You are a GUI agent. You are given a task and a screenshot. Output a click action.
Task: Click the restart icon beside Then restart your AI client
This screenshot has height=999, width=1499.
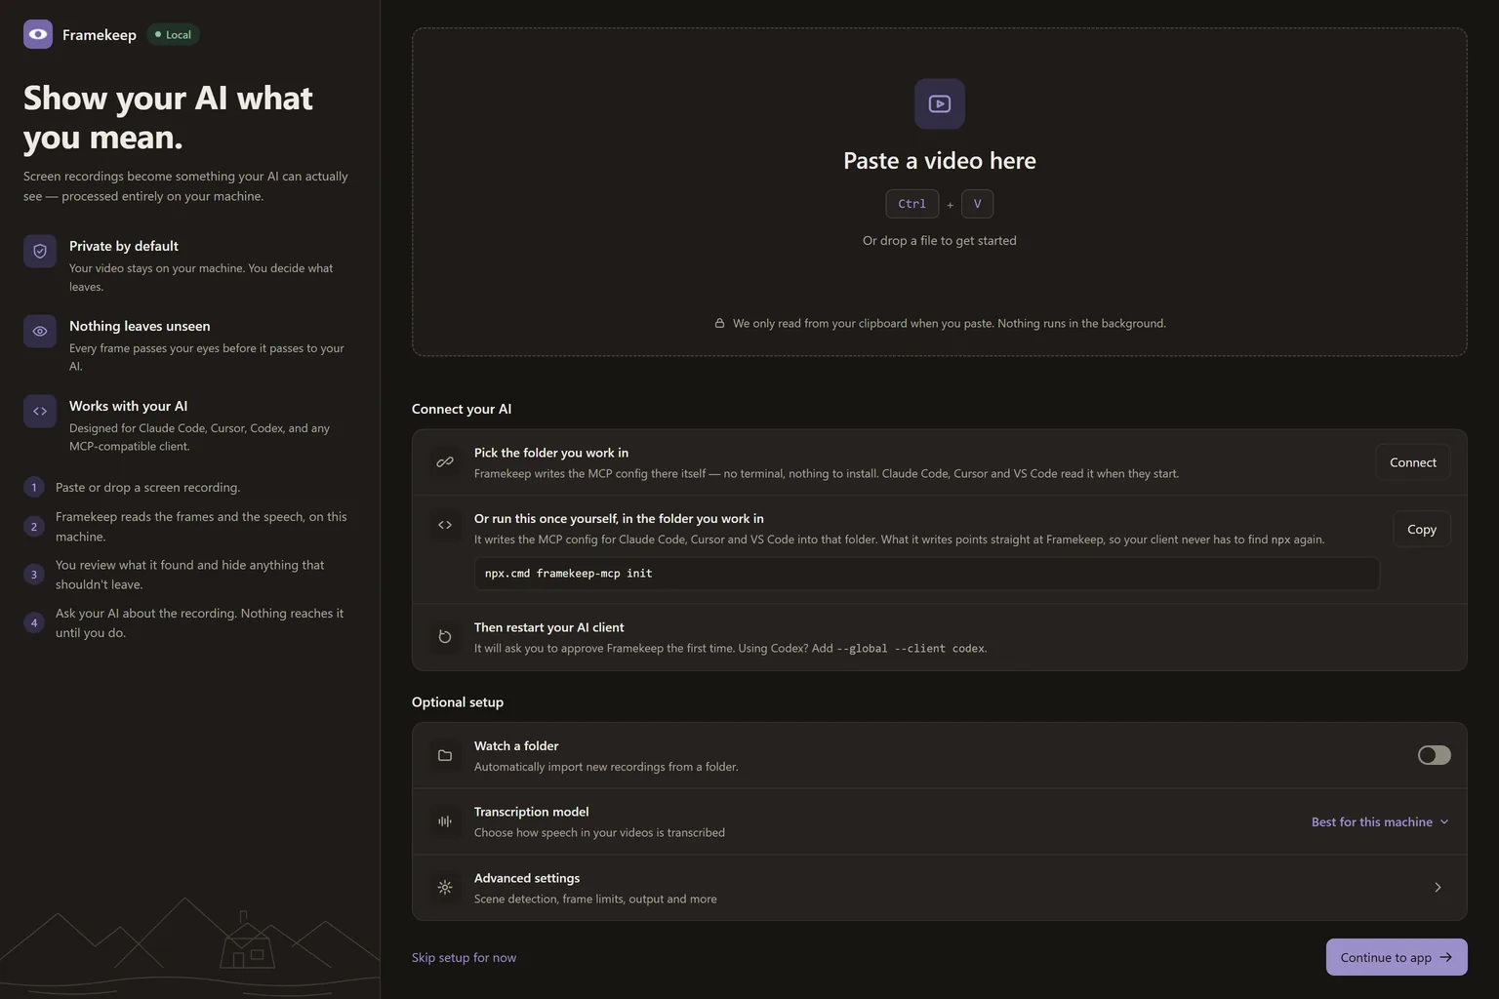(x=445, y=636)
